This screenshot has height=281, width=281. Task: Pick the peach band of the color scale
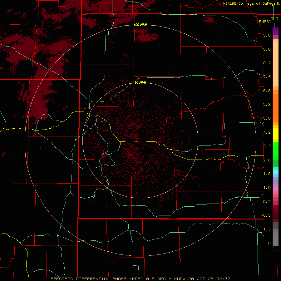[276, 64]
